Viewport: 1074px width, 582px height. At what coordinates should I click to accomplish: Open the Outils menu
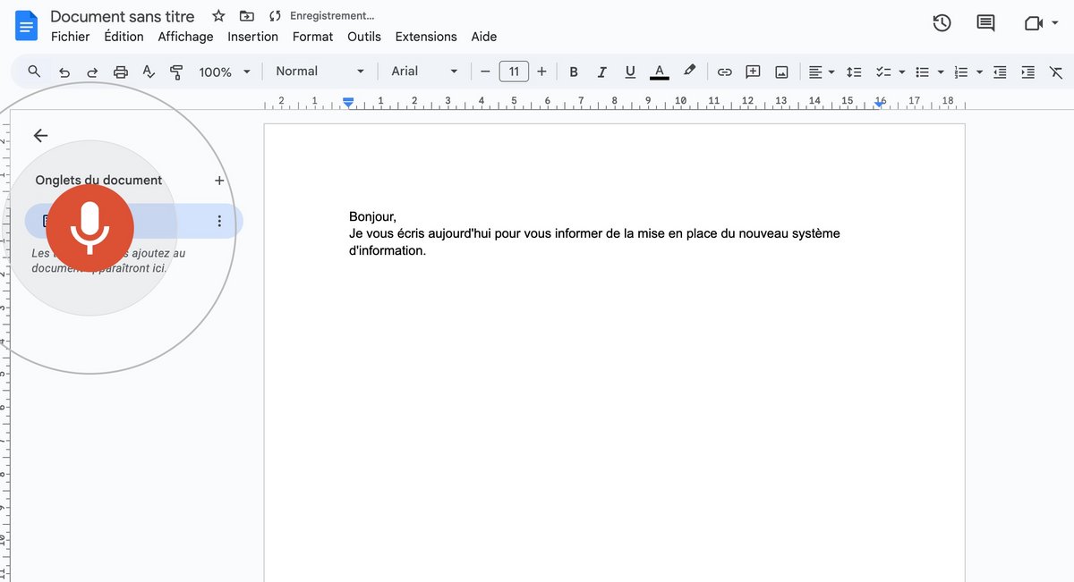[364, 37]
